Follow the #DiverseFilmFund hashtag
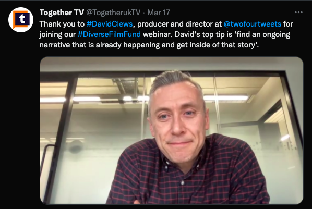Image resolution: width=312 pixels, height=209 pixels. (109, 34)
